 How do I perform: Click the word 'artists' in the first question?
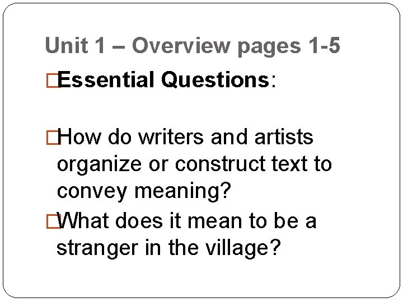283,137
